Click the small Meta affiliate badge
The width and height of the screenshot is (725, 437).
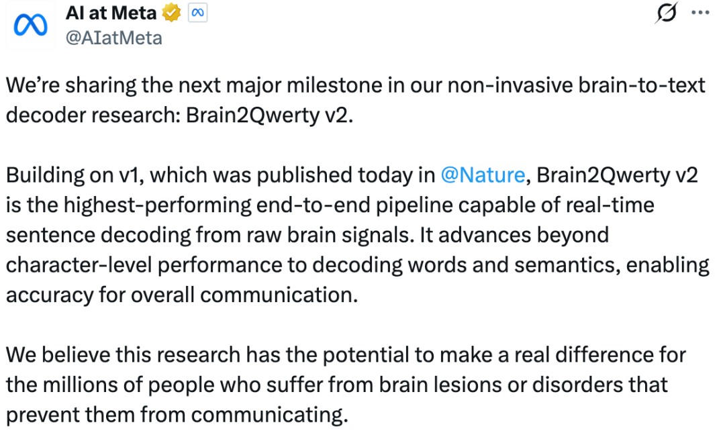197,13
